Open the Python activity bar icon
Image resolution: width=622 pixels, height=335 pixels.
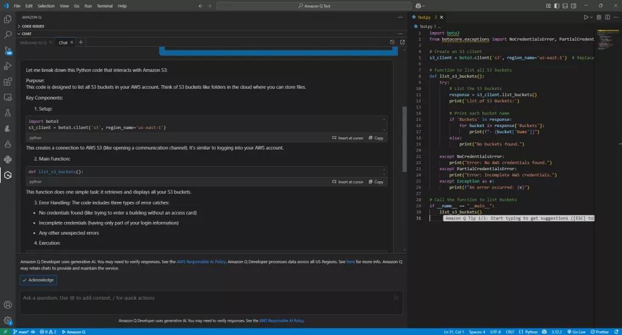8,159
